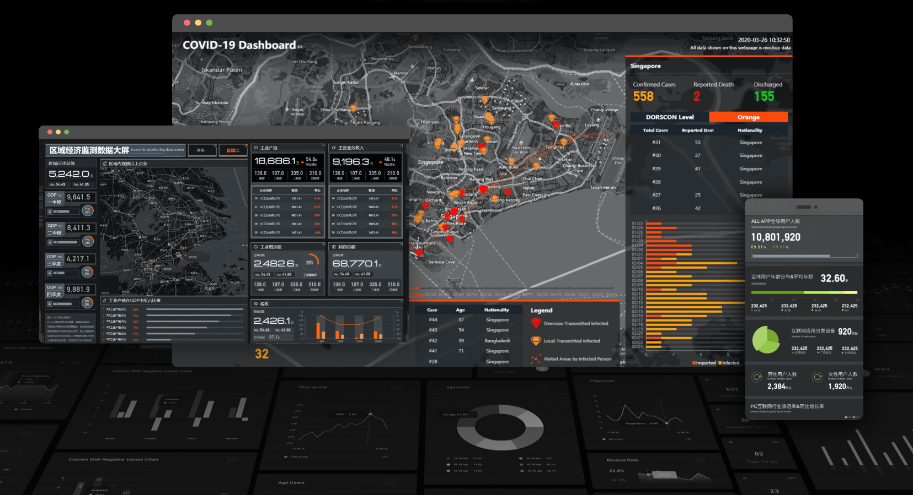Click the 工业增加值 clock icon
The image size is (913, 495).
(256, 247)
